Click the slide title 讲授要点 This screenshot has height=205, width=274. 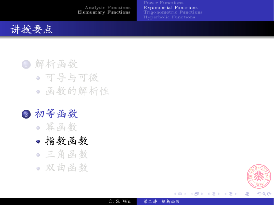click(x=32, y=29)
